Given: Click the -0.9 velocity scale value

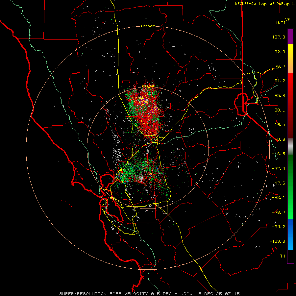Looking at the screenshot, I should pos(280,139).
